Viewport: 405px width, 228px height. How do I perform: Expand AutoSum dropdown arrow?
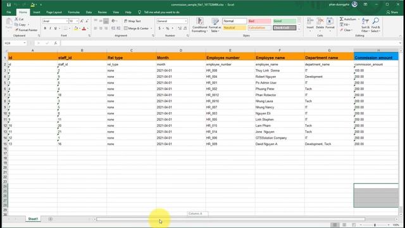359,19
